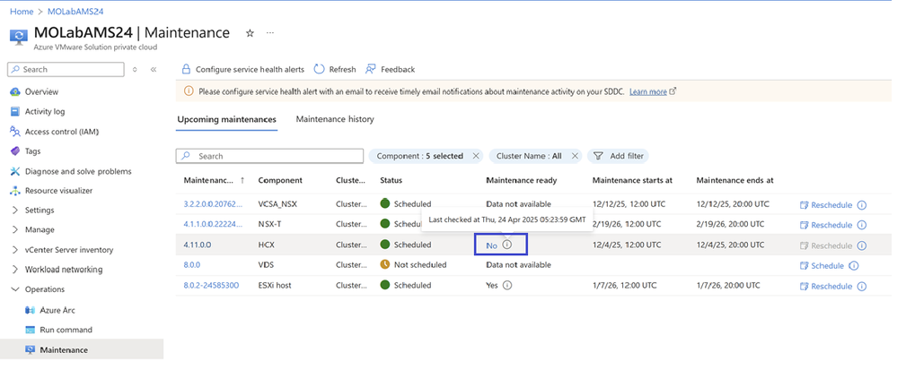Screen dimensions: 897x370
Task: Click Add filter button
Action: pos(618,156)
